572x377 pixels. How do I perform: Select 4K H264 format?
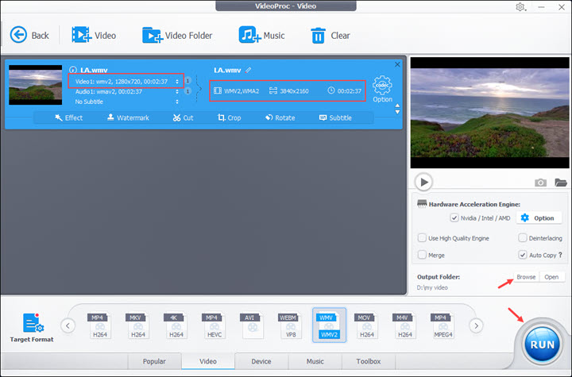pyautogui.click(x=176, y=325)
